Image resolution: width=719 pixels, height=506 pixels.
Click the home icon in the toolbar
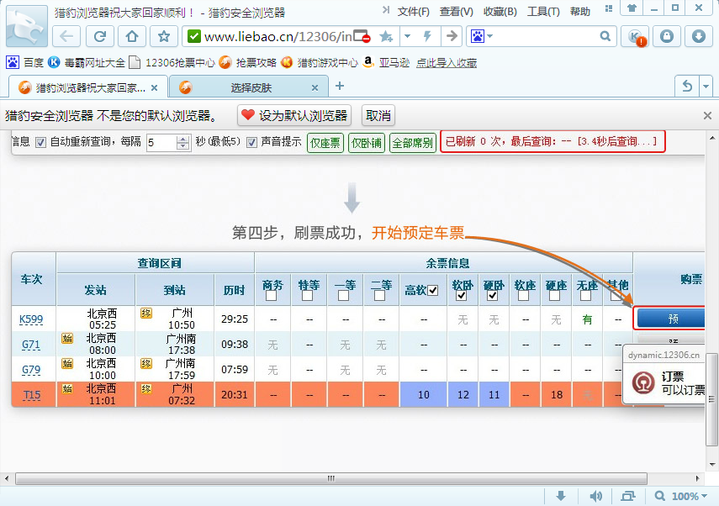pos(132,37)
